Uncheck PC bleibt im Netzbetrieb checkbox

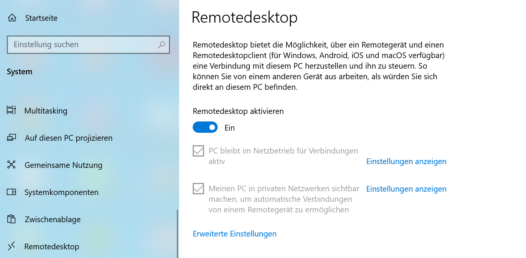pos(198,151)
